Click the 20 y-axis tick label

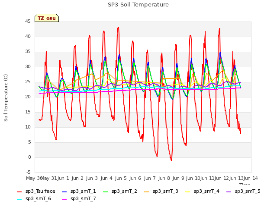28,97
